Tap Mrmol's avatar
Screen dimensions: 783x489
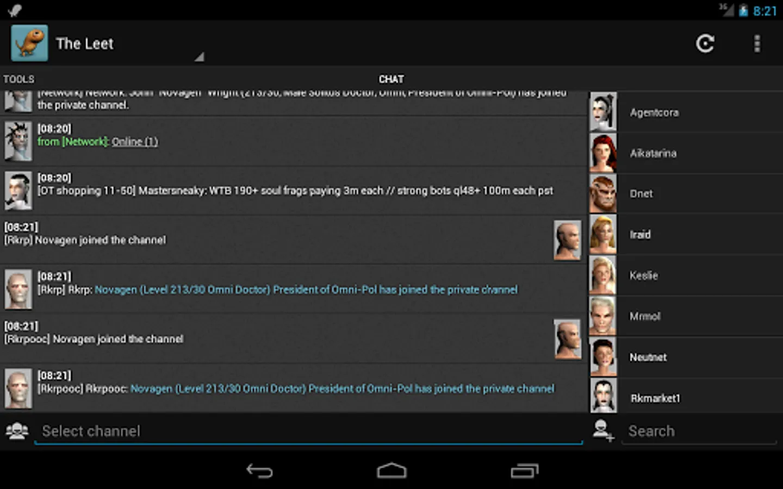(603, 316)
